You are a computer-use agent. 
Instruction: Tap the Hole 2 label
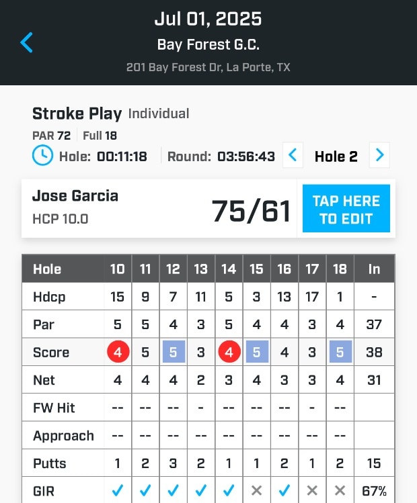pos(336,156)
